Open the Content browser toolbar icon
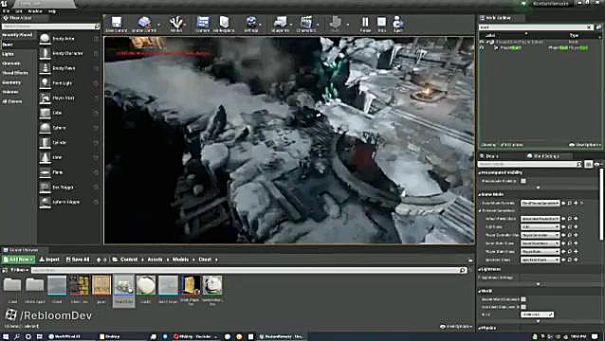 click(203, 25)
